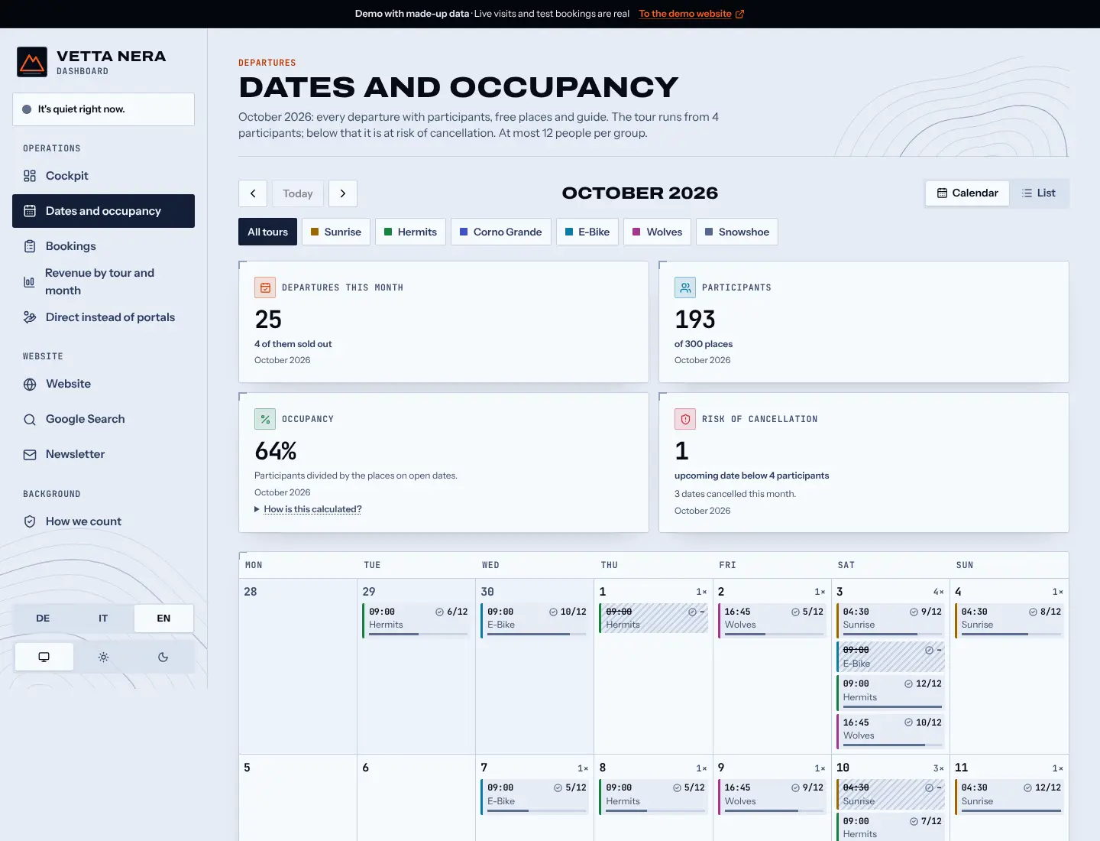Filter by Hermits tour

410,232
